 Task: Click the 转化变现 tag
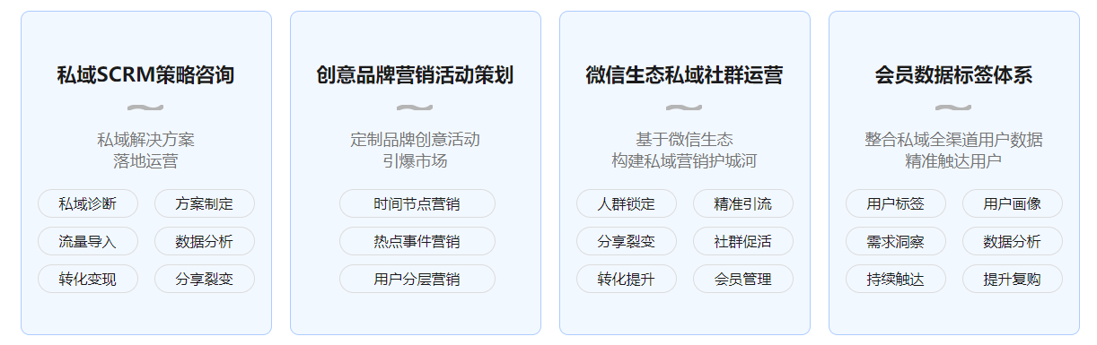pyautogui.click(x=88, y=279)
